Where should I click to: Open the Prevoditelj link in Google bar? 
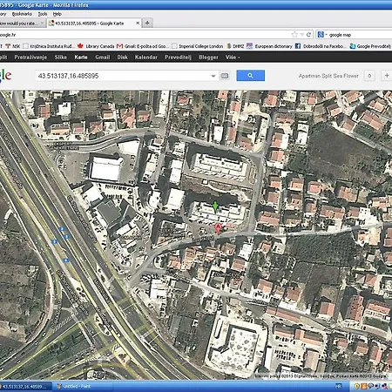point(178,57)
